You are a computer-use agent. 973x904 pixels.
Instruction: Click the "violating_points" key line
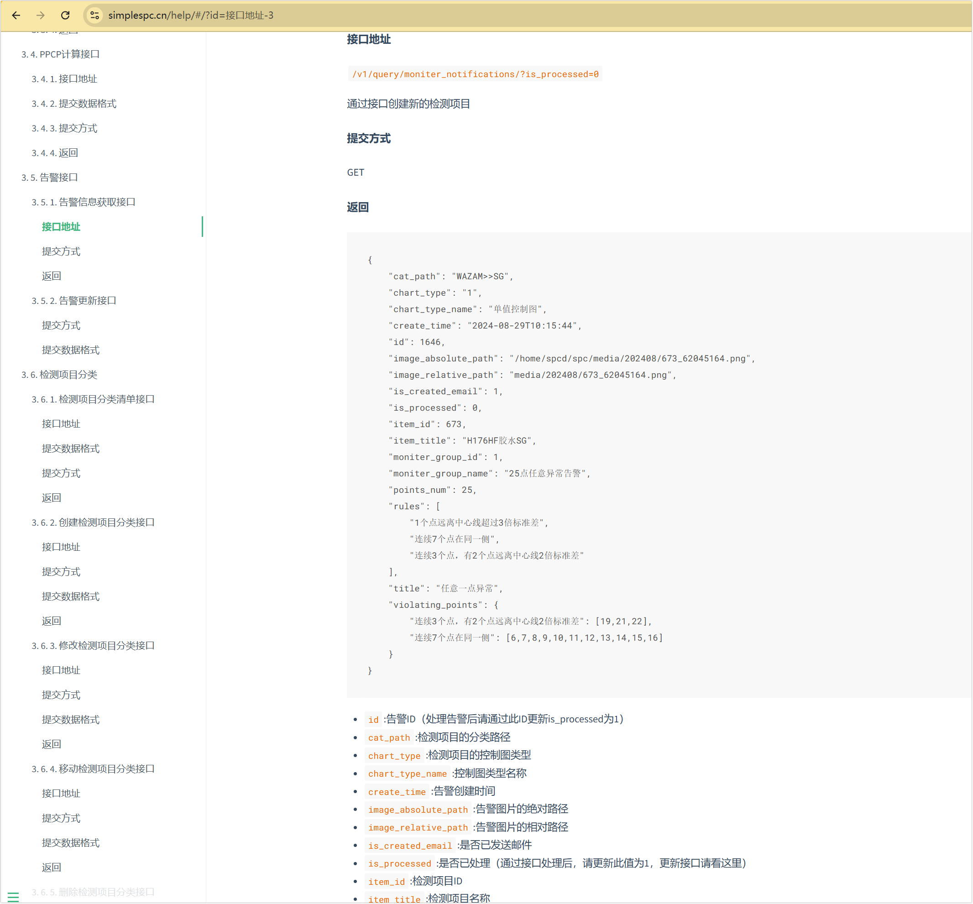444,605
